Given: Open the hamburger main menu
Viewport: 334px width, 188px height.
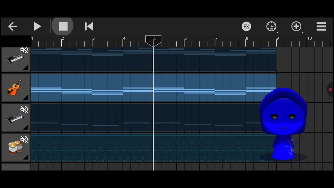Looking at the screenshot, I should (321, 26).
